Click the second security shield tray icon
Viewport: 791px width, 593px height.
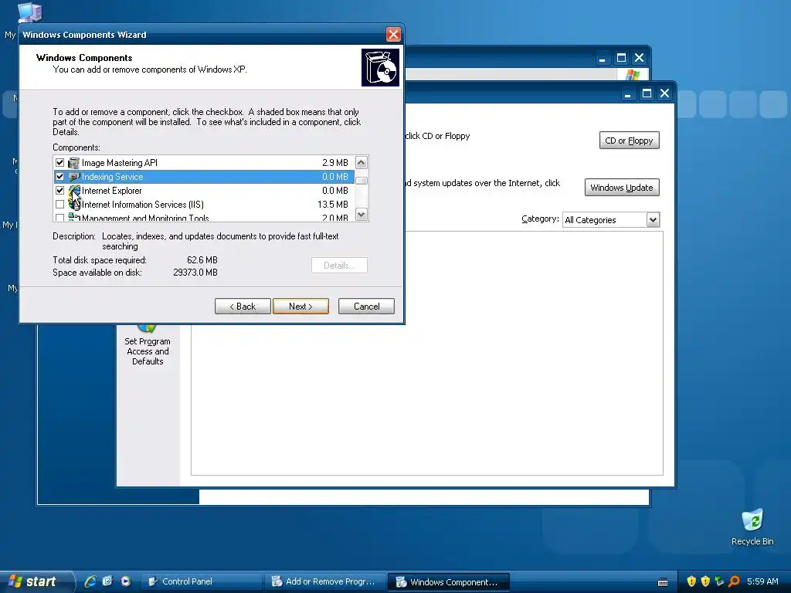[x=705, y=581]
